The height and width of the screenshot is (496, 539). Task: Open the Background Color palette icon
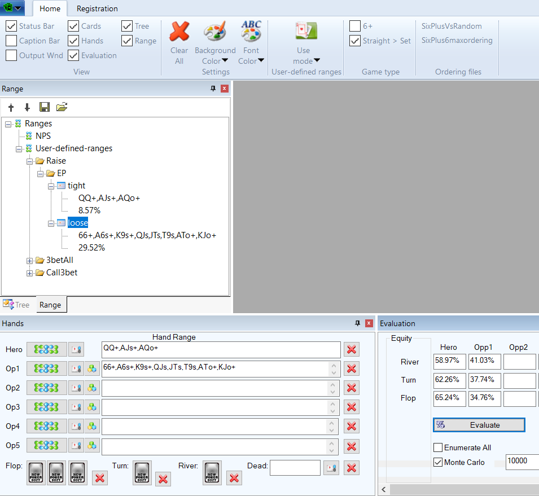tap(214, 32)
